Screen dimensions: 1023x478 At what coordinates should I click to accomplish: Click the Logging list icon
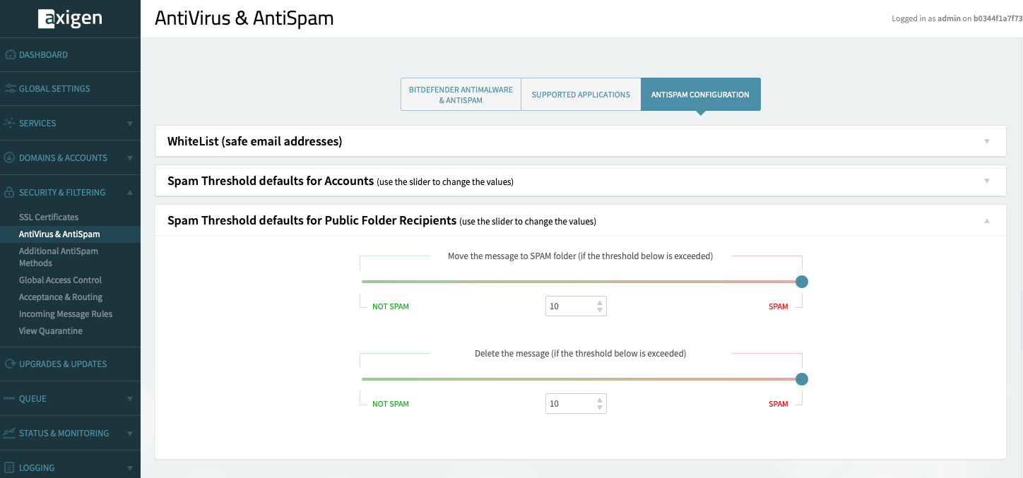pyautogui.click(x=10, y=467)
